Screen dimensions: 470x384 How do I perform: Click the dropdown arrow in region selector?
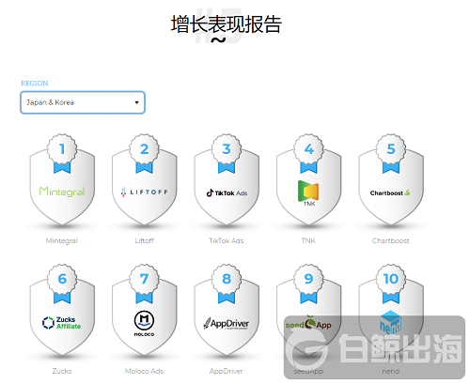click(x=136, y=102)
